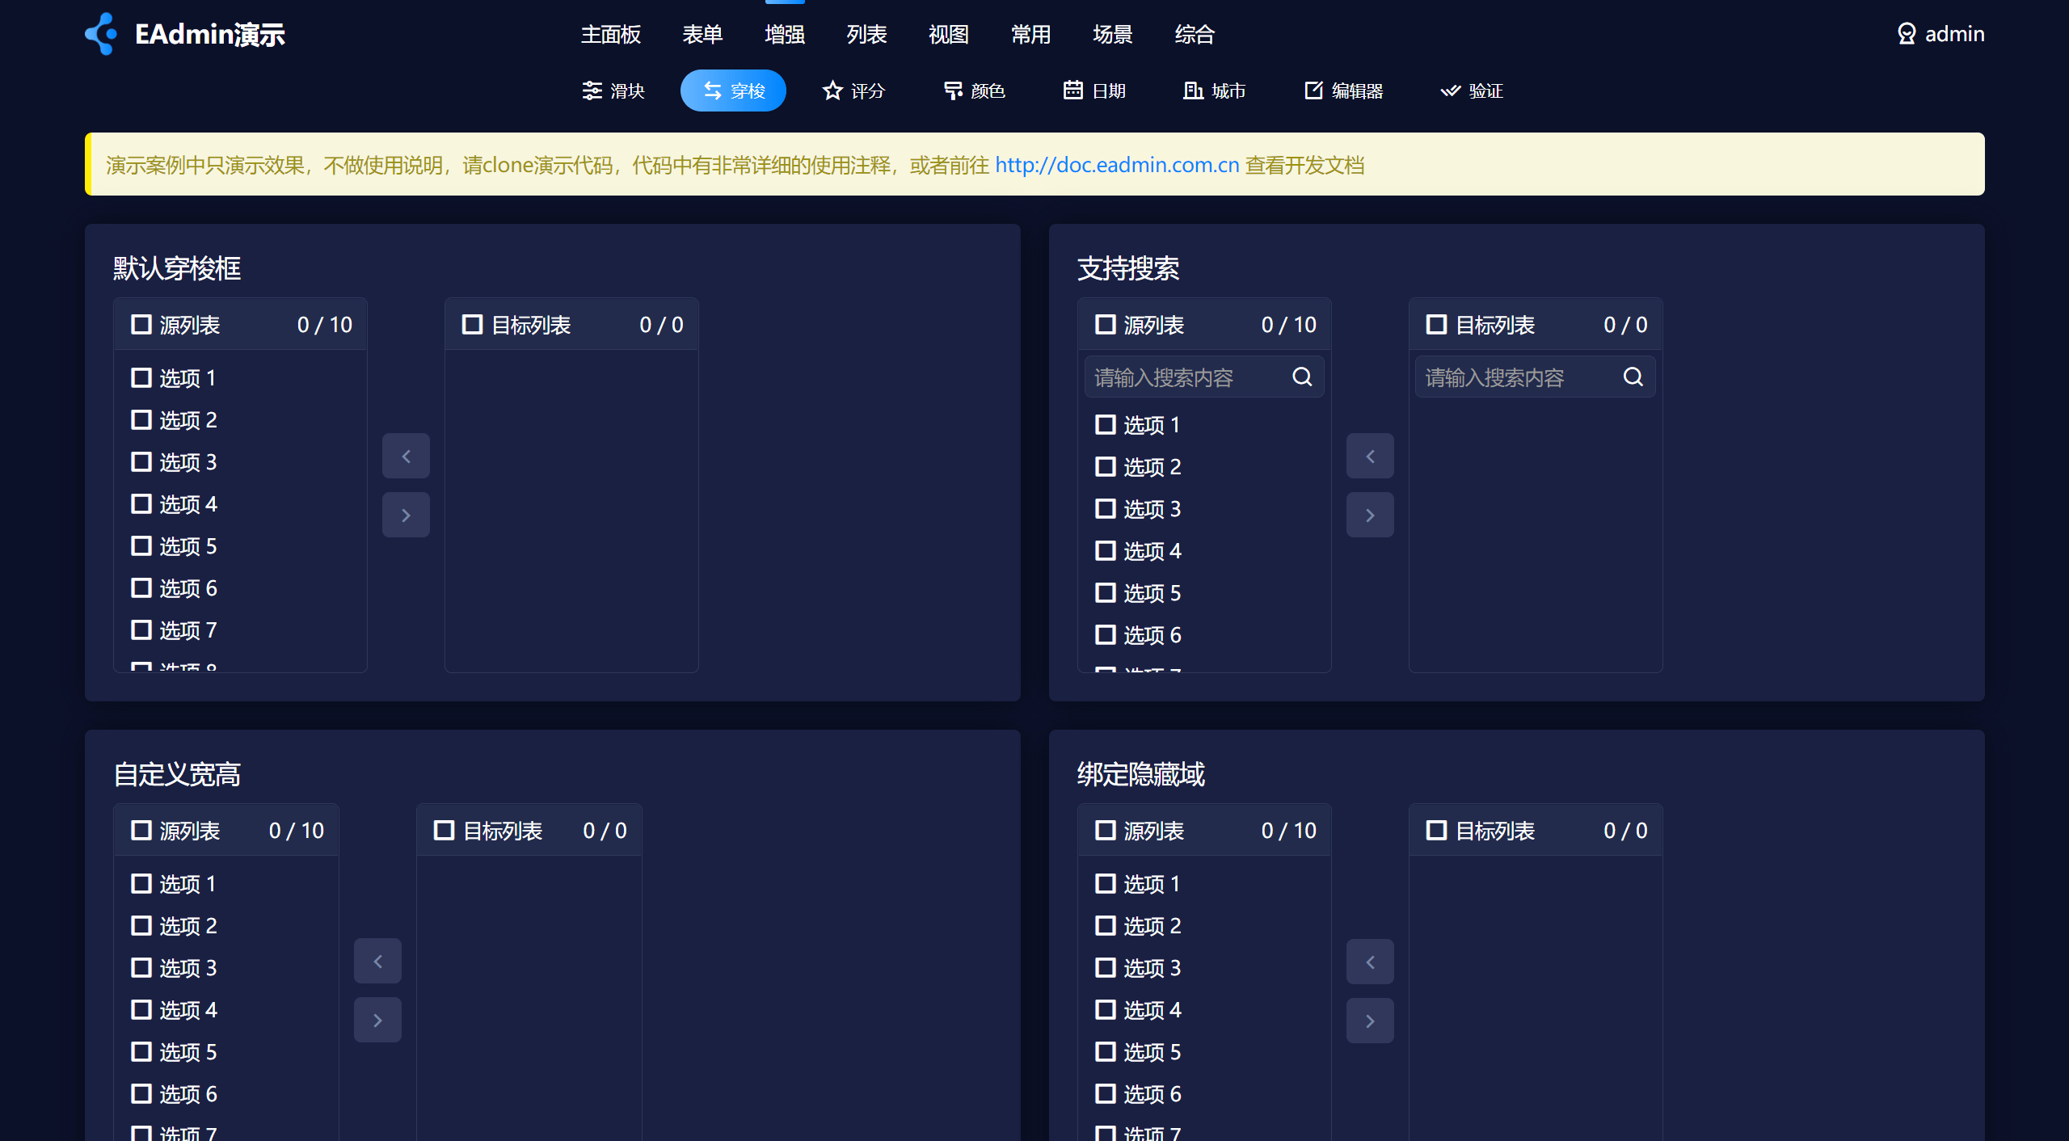Click the 评分 star rating icon
This screenshot has width=2069, height=1141.
click(x=832, y=91)
